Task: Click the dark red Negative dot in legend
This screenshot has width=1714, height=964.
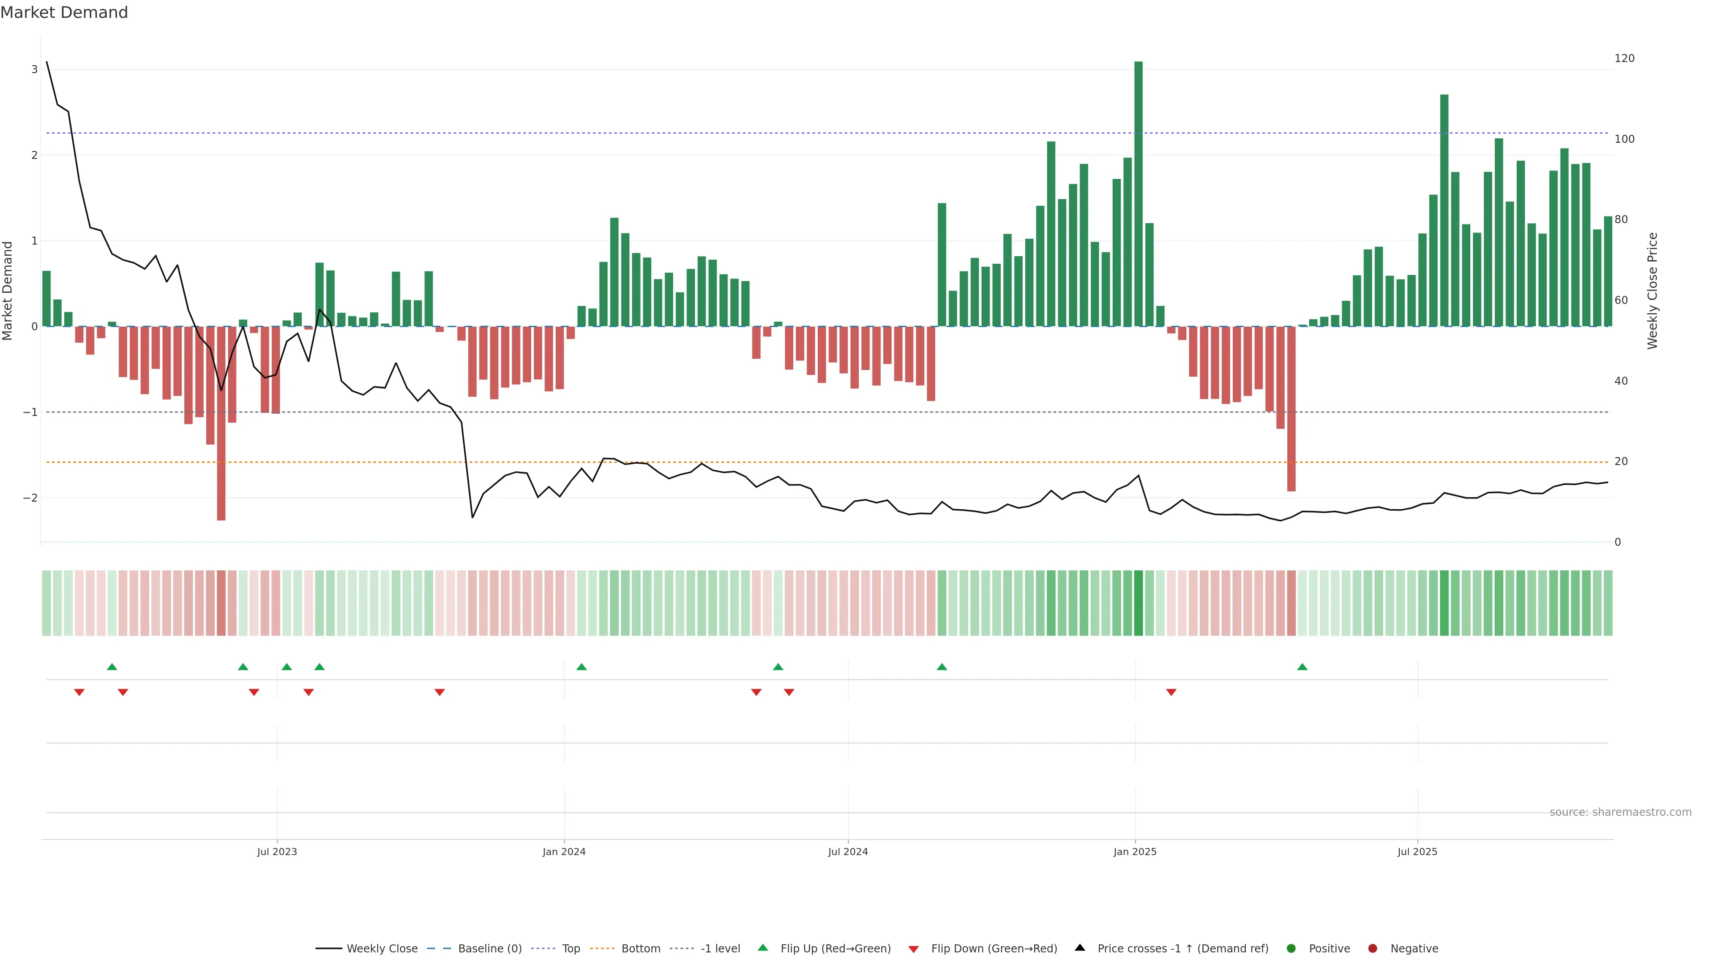Action: coord(1373,948)
